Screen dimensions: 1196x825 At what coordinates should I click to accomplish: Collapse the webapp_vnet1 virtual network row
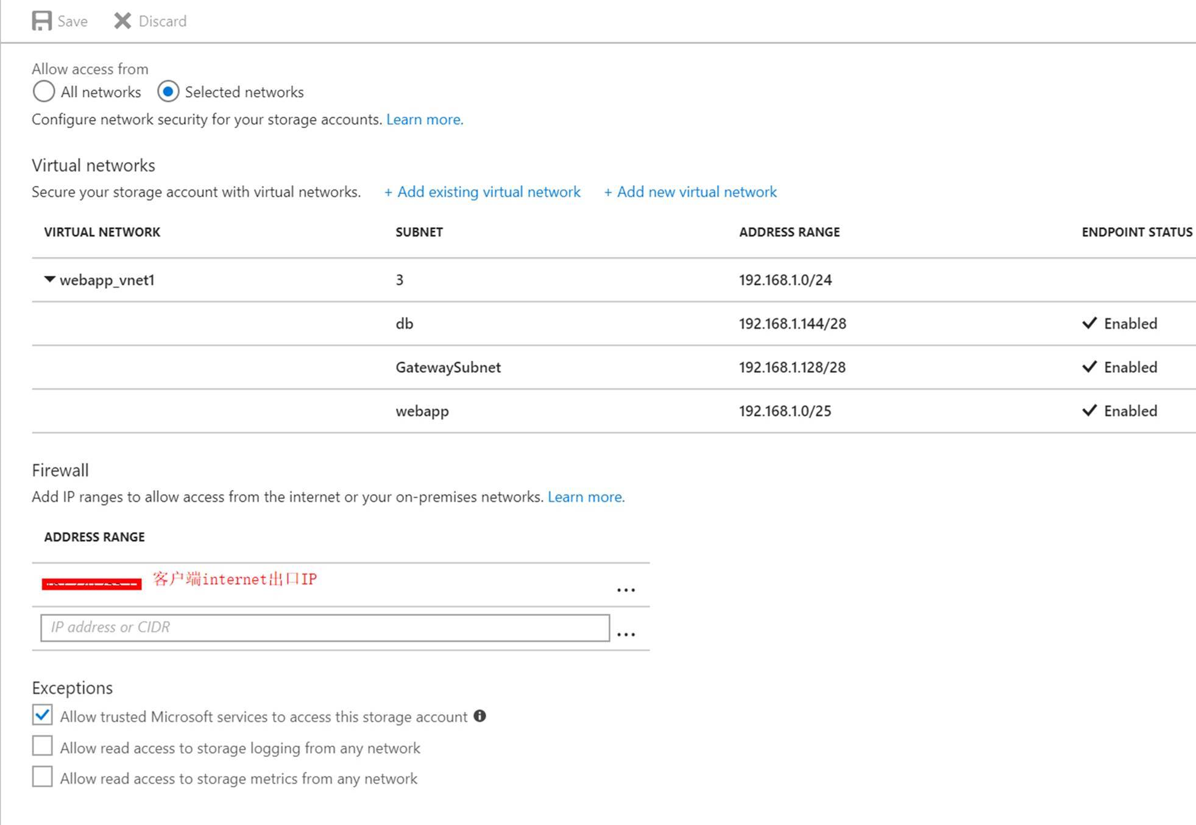(x=50, y=280)
